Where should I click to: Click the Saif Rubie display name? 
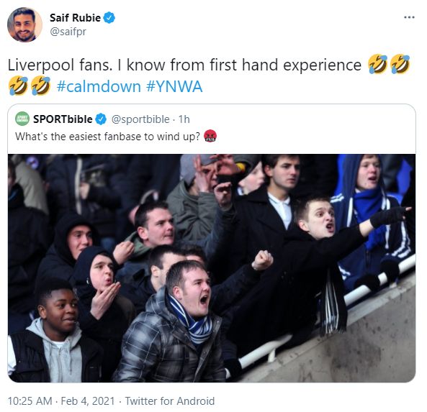tap(75, 18)
